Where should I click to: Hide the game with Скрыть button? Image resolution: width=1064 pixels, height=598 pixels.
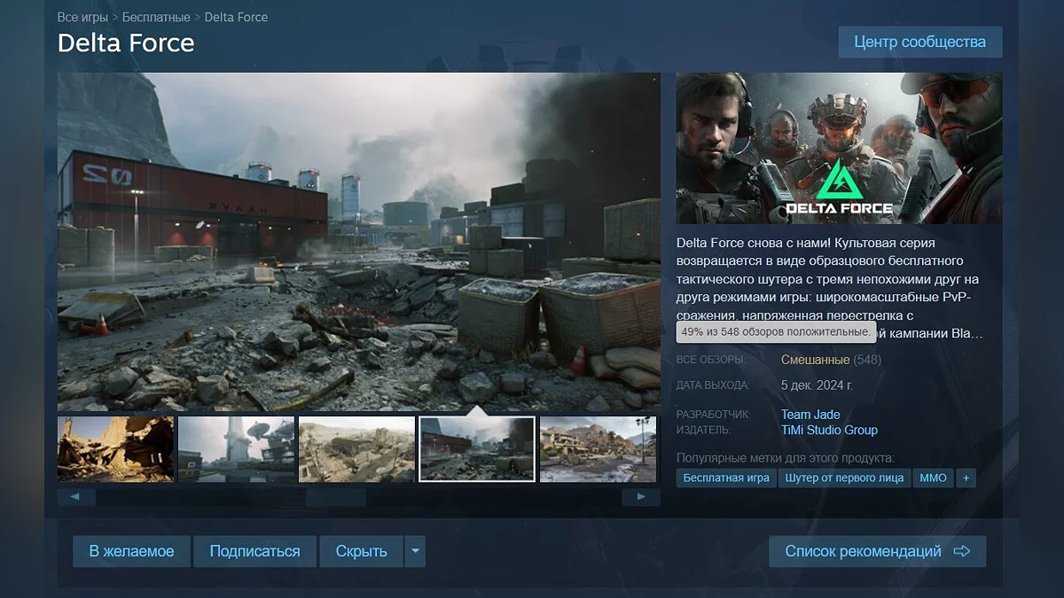pos(361,551)
